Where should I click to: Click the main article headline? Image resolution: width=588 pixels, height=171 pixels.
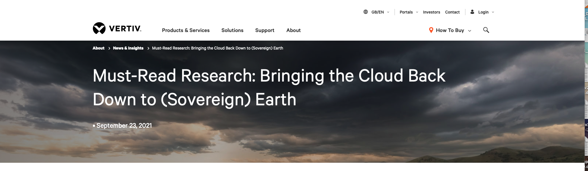[269, 87]
